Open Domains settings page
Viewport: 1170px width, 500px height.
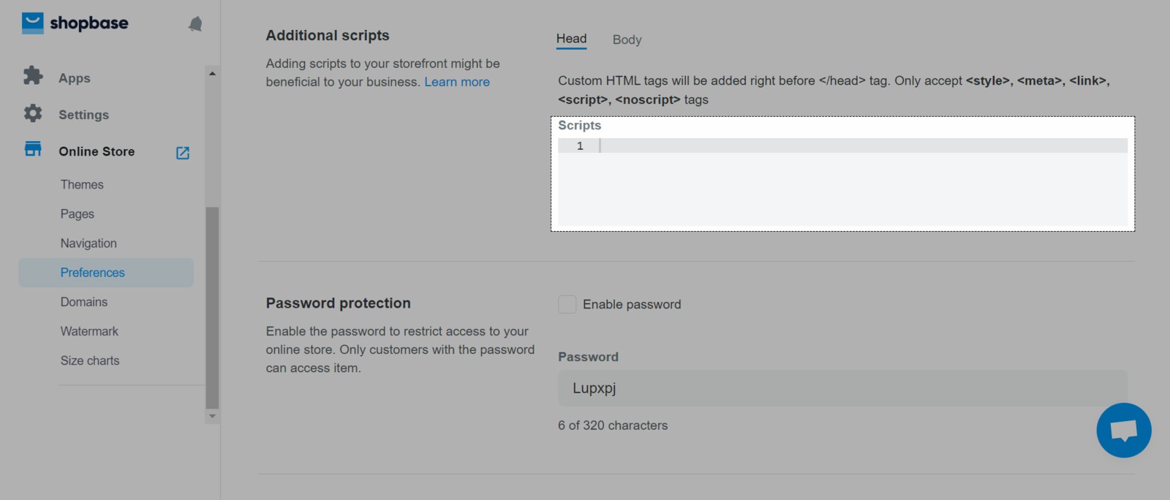(x=84, y=302)
